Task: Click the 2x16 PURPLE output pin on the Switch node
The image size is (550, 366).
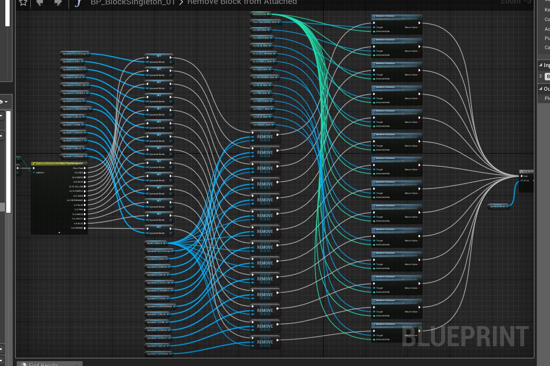Action: (x=85, y=191)
